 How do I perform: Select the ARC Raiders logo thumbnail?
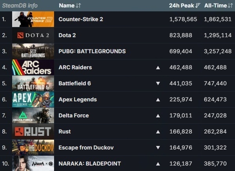click(x=33, y=67)
